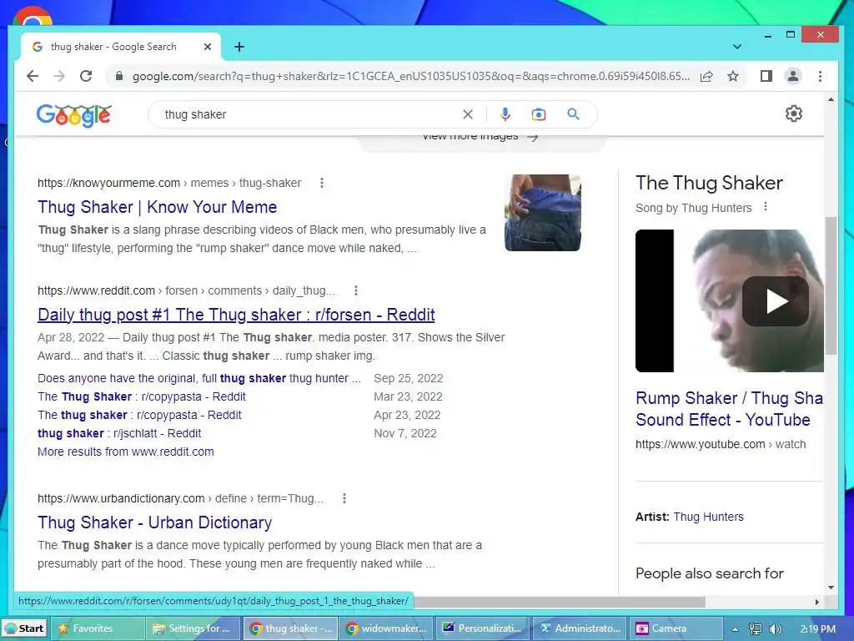Open Chrome's three-dot menu
Viewport: 854px width, 641px height.
(x=820, y=76)
